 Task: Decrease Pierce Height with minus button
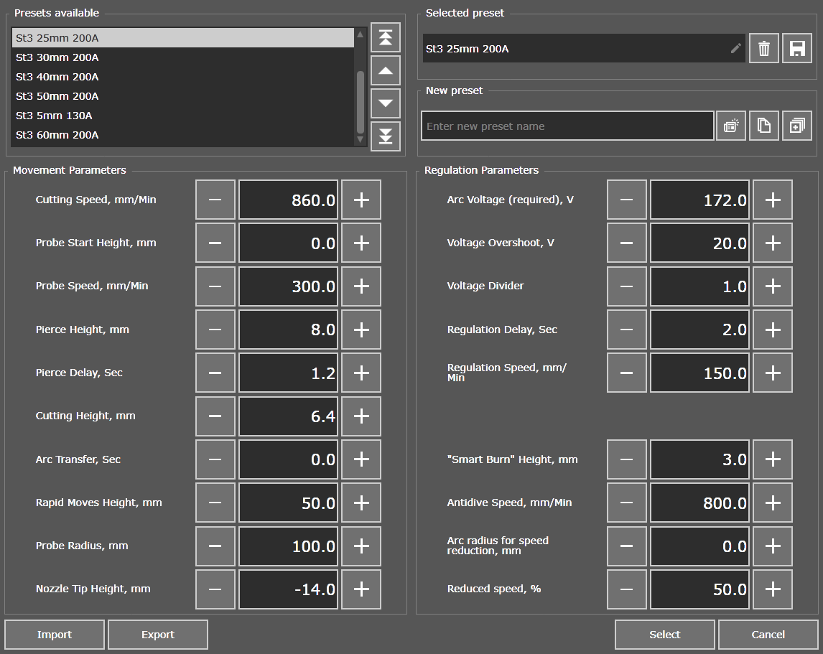tap(215, 330)
